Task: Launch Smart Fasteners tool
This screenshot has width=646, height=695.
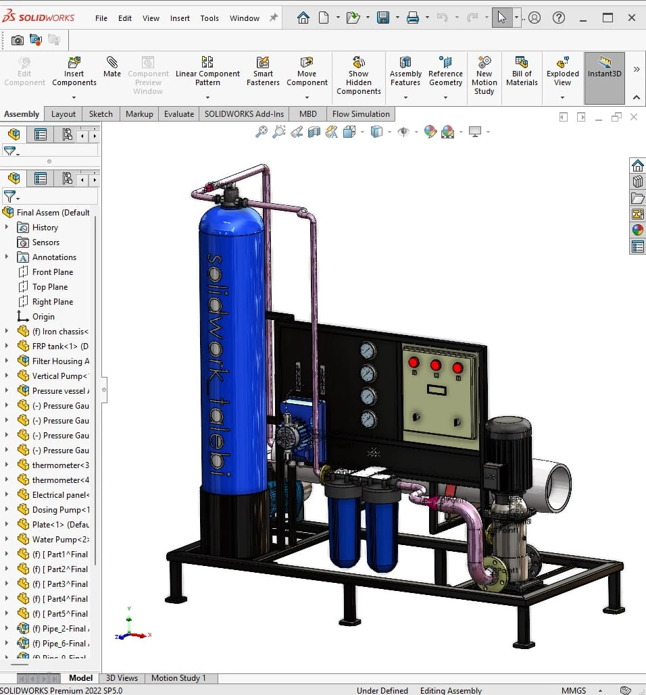Action: 263,71
